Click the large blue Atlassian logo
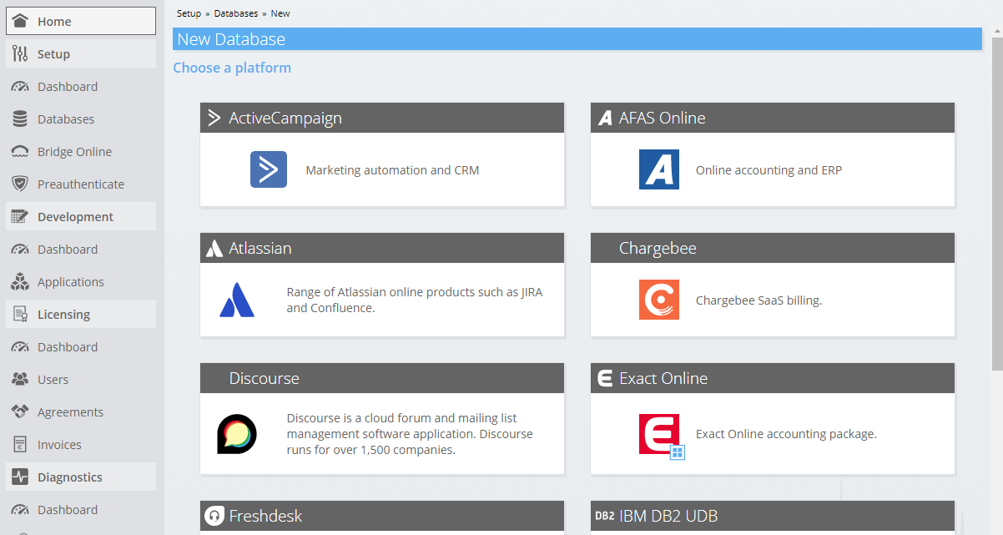 pyautogui.click(x=237, y=300)
